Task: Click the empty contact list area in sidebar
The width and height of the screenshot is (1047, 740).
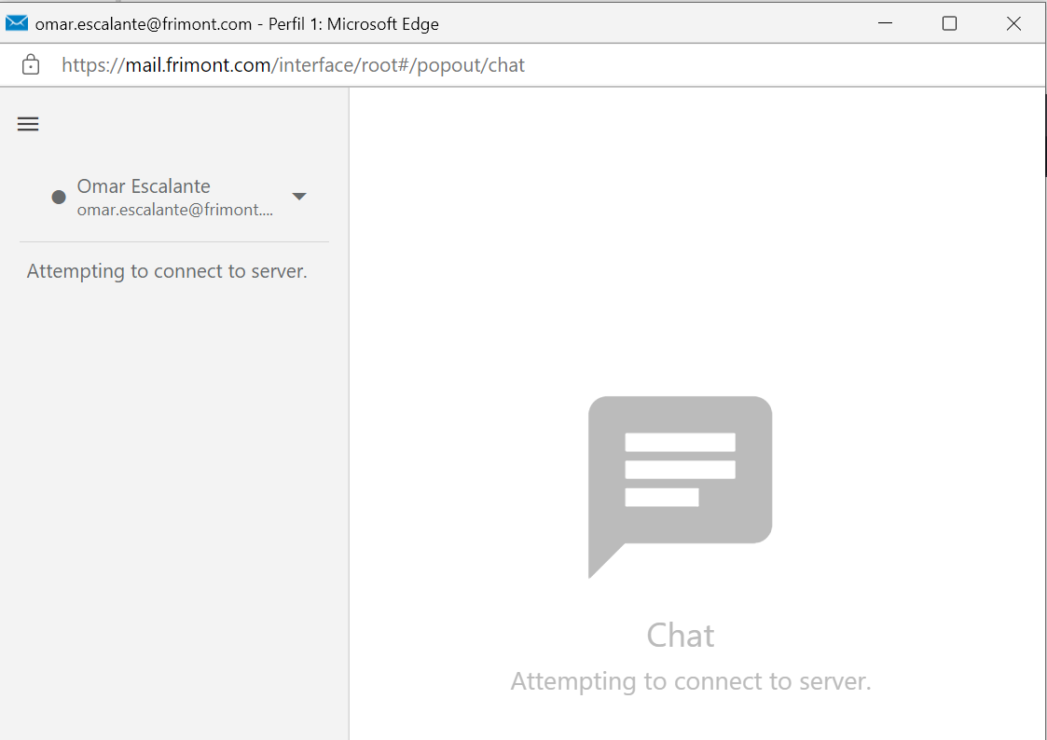Action: [174, 513]
